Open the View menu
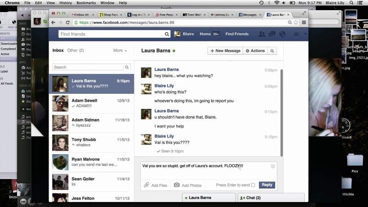The height and width of the screenshot is (207, 368). 51,3
